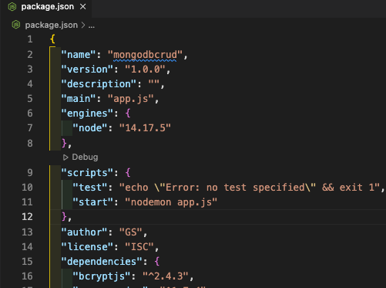Click the "author" key on line 13

pyautogui.click(x=84, y=232)
